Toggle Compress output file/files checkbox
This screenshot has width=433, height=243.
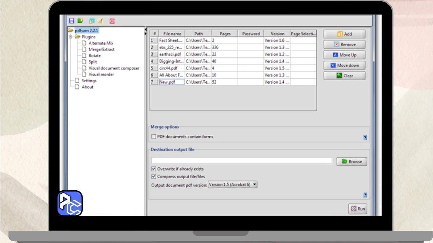154,177
